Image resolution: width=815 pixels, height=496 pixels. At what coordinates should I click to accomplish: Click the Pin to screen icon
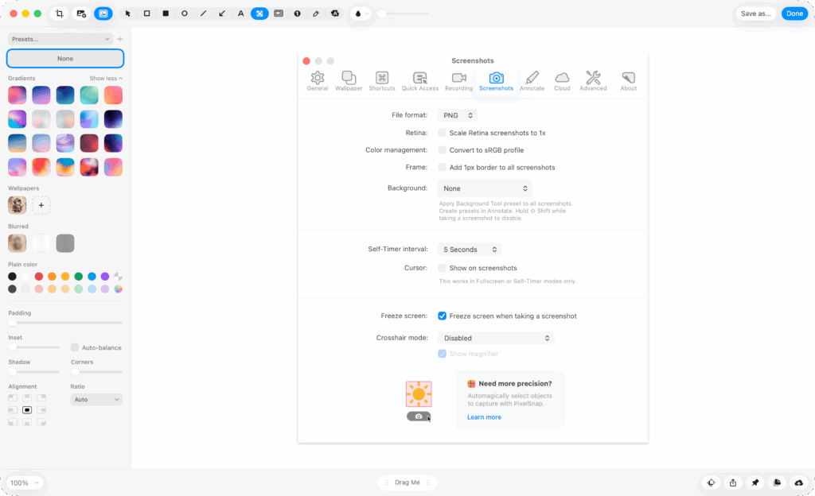(755, 482)
